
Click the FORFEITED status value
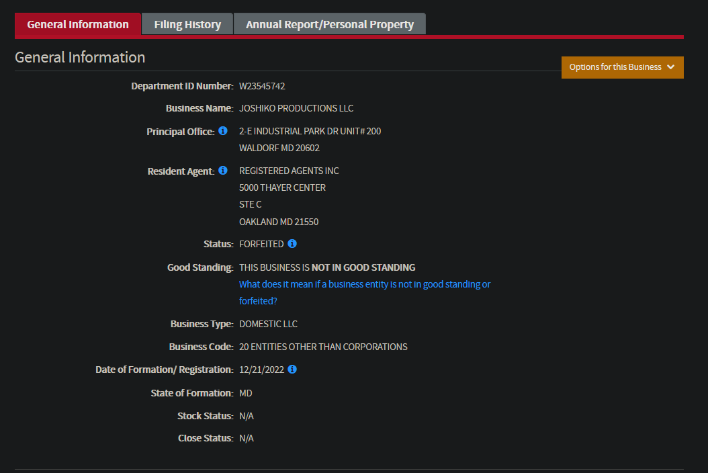[x=261, y=244]
